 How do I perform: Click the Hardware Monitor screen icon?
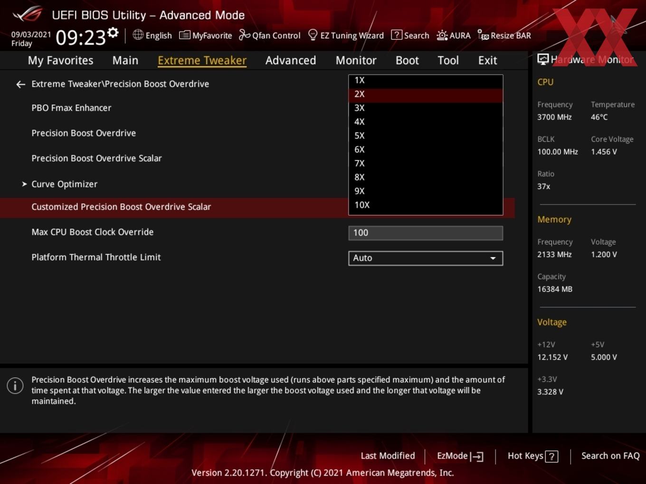[543, 59]
